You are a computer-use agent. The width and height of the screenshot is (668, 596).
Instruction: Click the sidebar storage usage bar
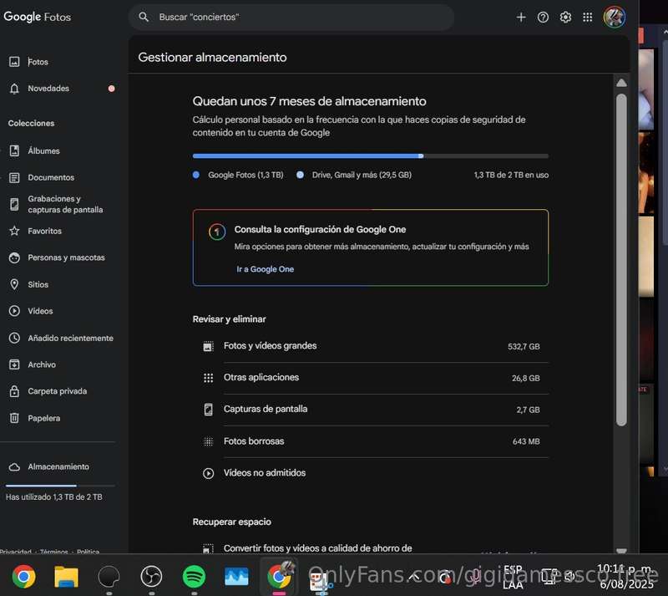click(x=60, y=486)
